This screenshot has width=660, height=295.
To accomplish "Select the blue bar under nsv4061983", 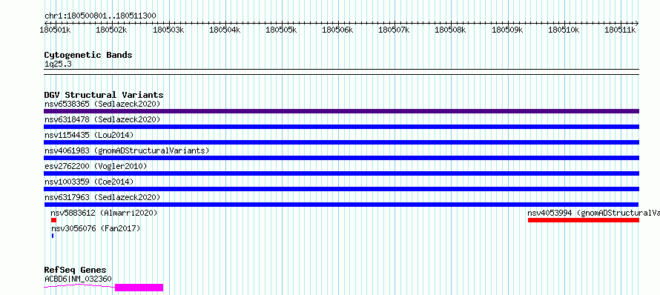I will [x=341, y=158].
